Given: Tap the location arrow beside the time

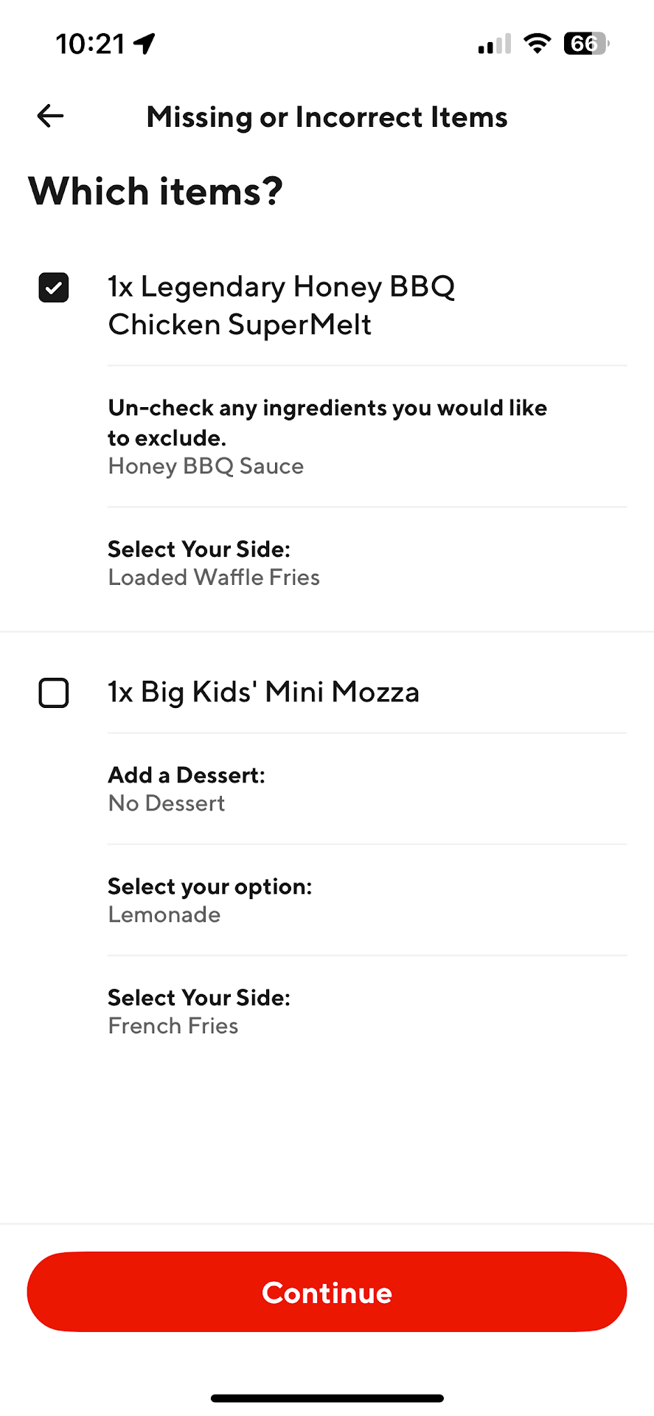Looking at the screenshot, I should [x=145, y=44].
